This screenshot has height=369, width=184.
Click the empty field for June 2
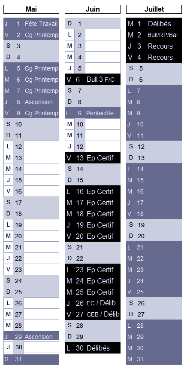pyautogui.click(x=103, y=35)
